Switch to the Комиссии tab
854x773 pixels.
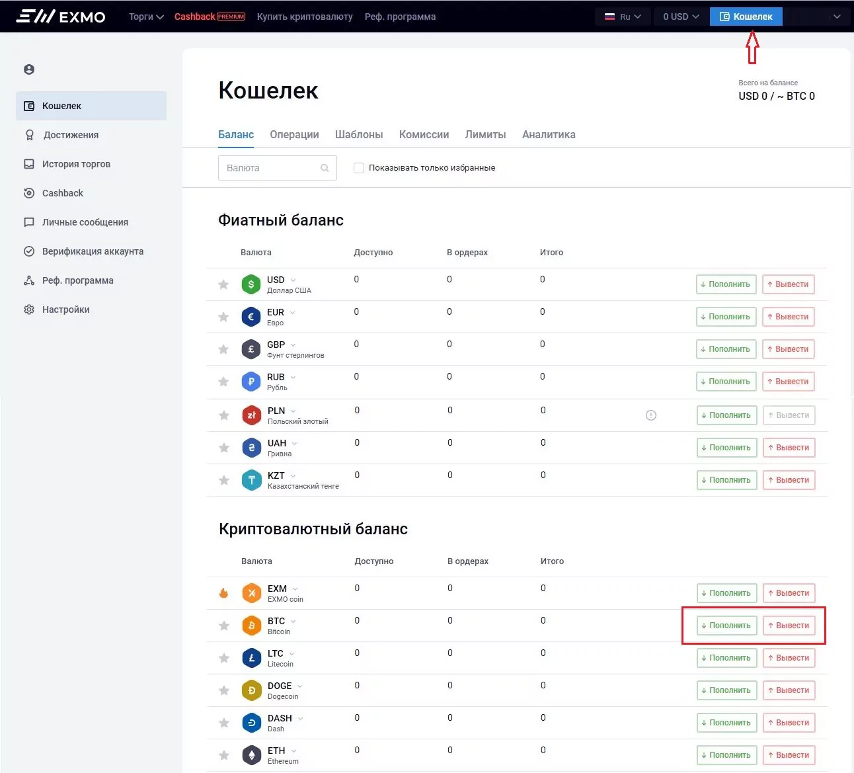click(424, 134)
